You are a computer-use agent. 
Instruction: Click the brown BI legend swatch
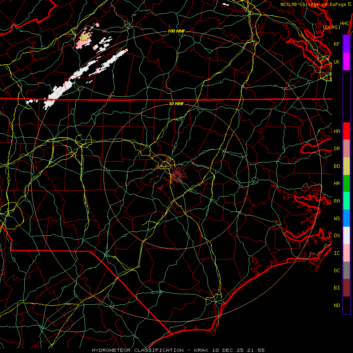(346, 288)
